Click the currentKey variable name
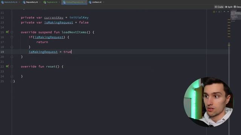The width and height of the screenshot is (241, 135). click(53, 18)
